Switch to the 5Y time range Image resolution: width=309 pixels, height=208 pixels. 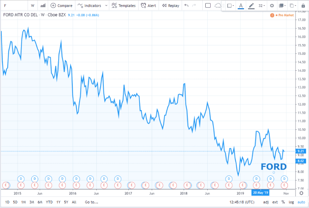tap(66, 202)
